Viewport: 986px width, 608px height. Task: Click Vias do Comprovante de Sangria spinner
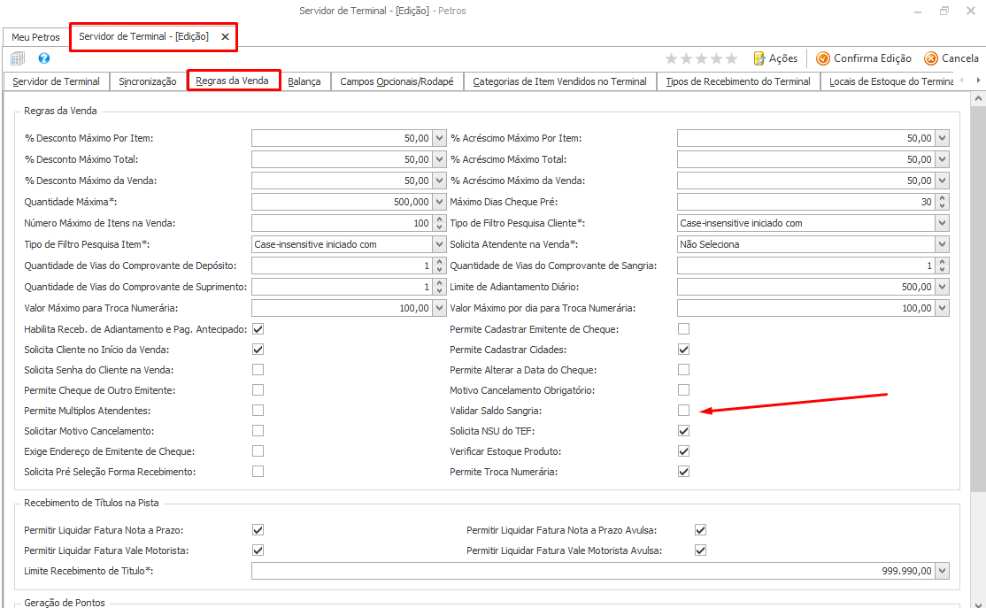(x=942, y=266)
